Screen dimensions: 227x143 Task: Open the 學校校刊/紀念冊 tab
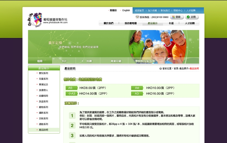145,61
